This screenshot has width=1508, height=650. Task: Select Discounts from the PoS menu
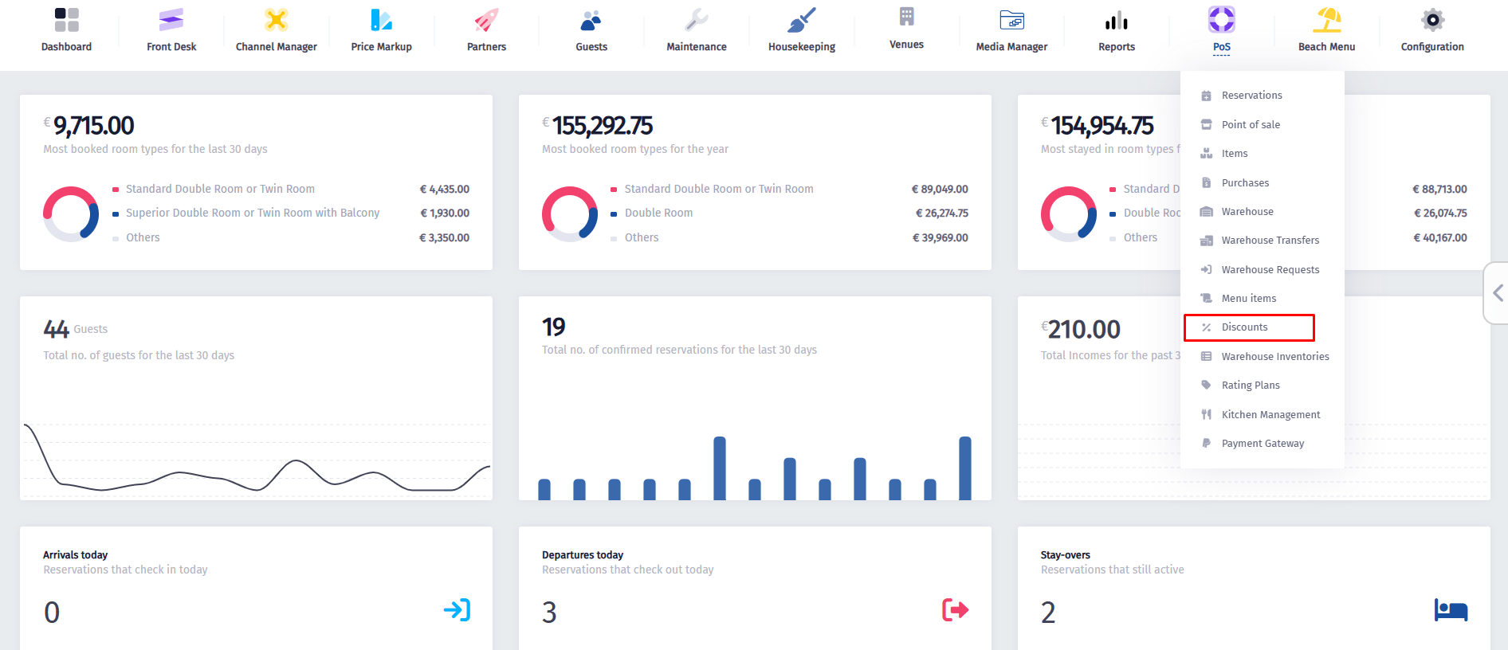pyautogui.click(x=1244, y=327)
